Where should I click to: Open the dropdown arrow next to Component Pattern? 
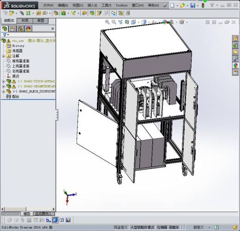[x=33, y=13]
